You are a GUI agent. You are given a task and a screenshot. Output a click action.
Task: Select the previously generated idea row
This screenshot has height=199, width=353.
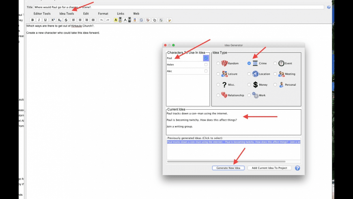234,142
